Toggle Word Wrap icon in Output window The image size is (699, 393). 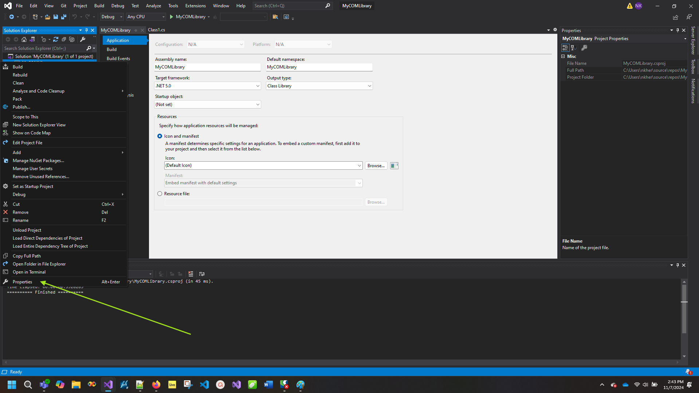pyautogui.click(x=202, y=274)
